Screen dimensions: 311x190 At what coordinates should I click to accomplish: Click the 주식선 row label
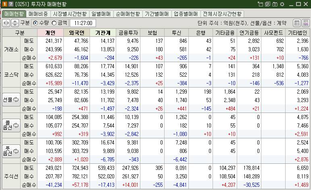[11, 176]
